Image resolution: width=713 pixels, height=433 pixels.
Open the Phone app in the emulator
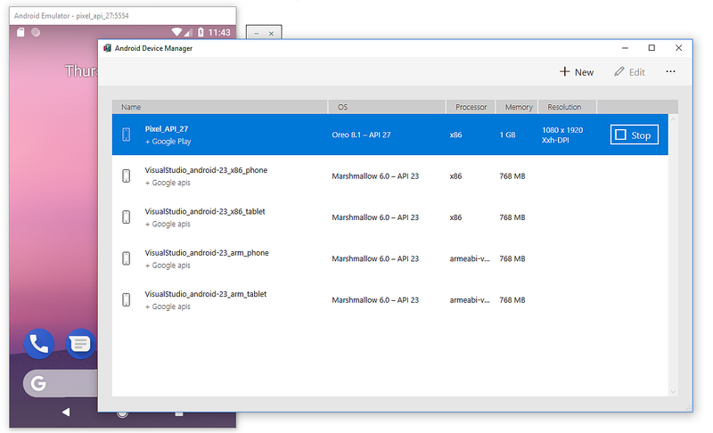pyautogui.click(x=39, y=343)
